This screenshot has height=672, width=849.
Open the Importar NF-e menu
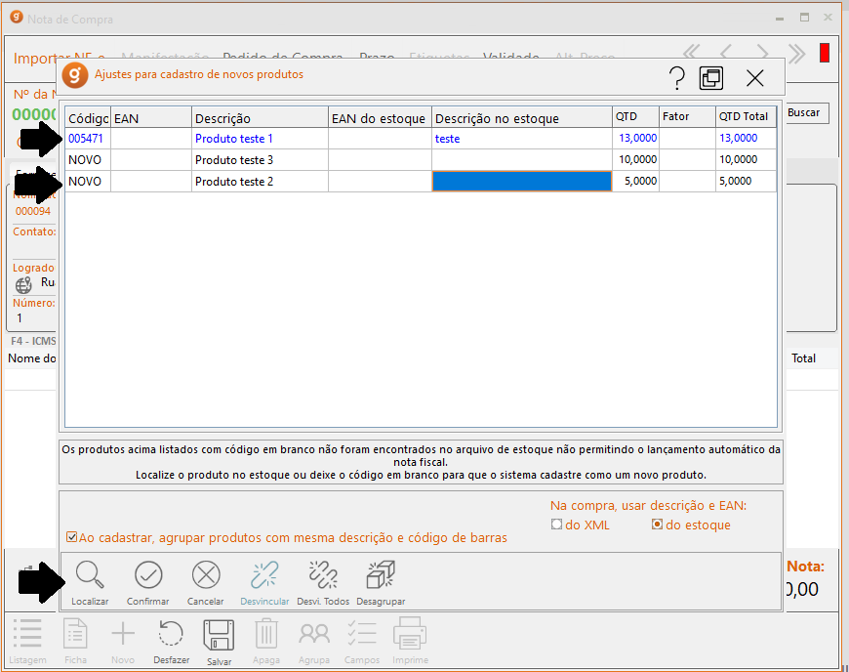[59, 58]
